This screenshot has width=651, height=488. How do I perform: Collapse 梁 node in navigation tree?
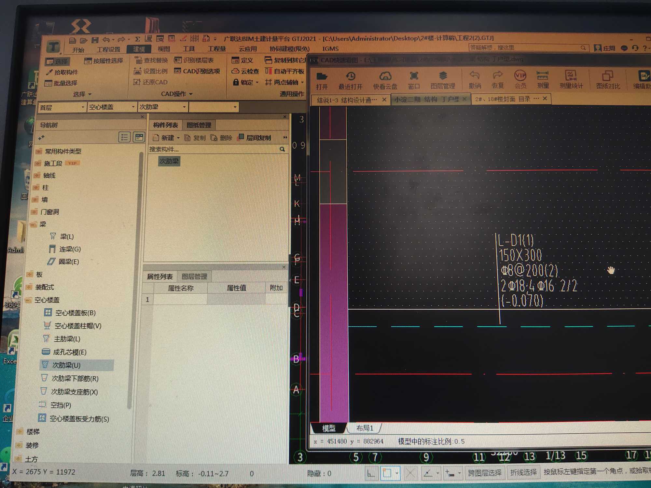point(33,224)
